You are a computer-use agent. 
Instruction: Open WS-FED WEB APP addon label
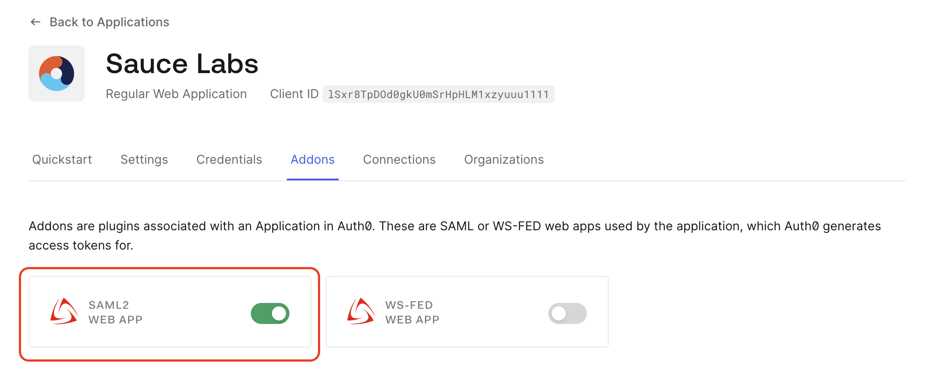tap(412, 313)
